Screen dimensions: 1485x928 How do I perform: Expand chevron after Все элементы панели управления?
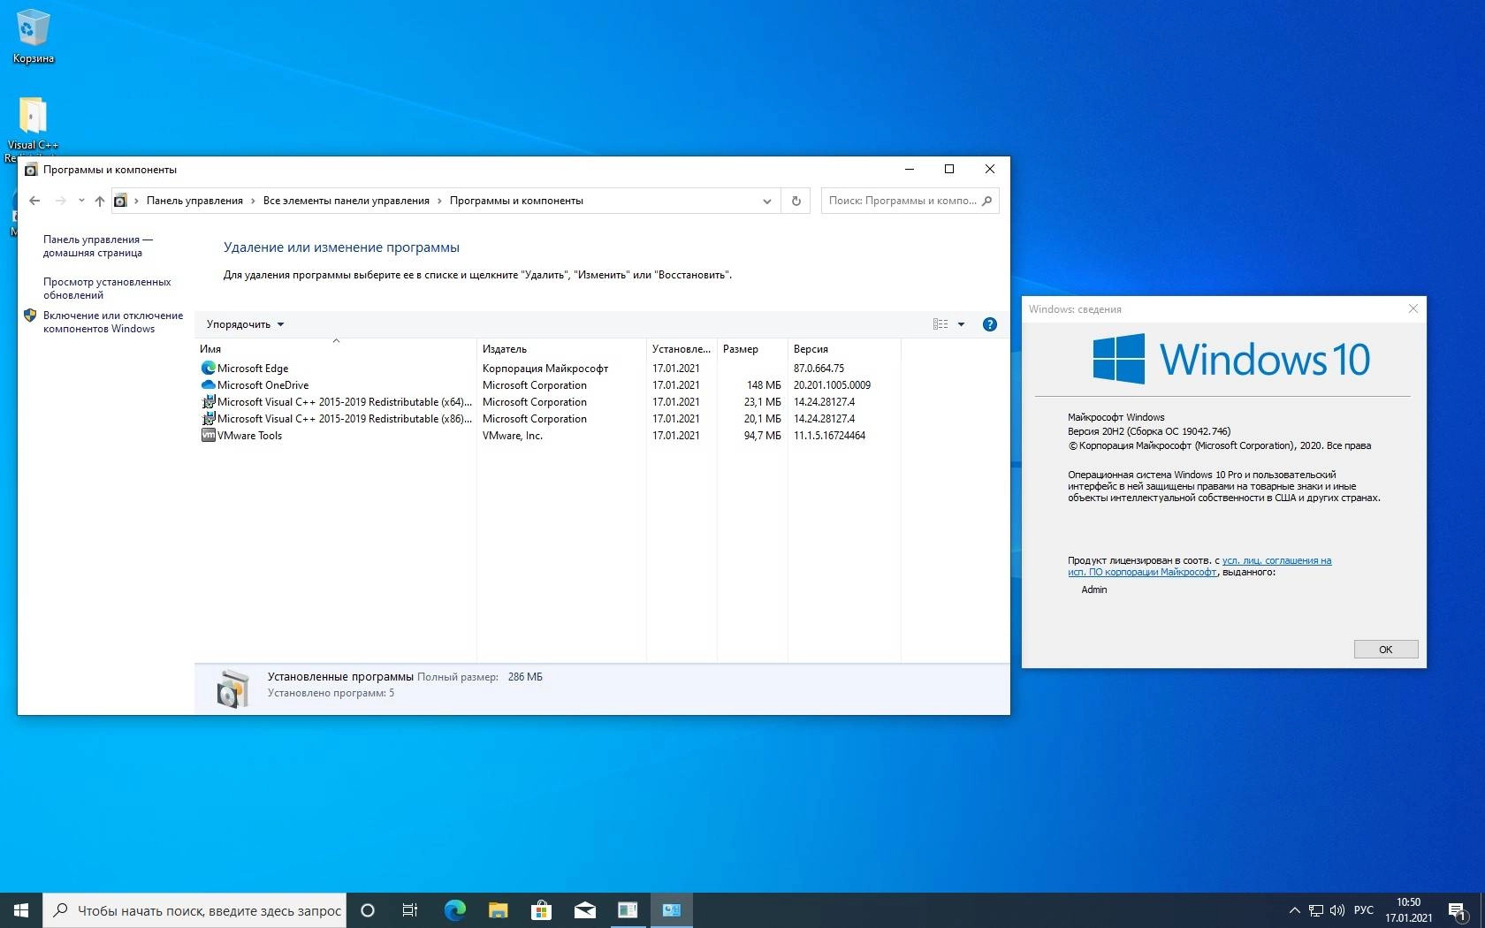click(x=439, y=201)
